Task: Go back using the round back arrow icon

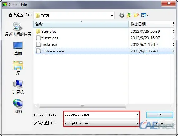Action: coord(122,16)
